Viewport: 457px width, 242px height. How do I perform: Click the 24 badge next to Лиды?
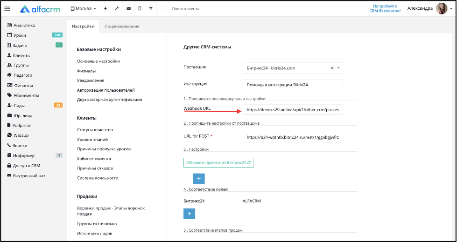58,105
